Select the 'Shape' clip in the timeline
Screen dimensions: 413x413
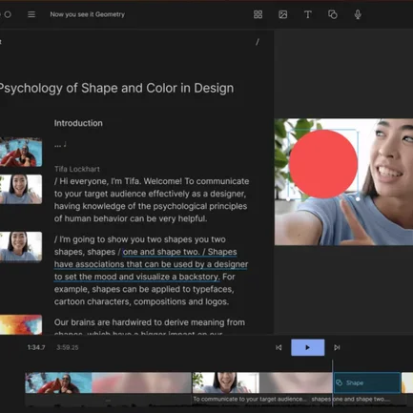click(367, 382)
